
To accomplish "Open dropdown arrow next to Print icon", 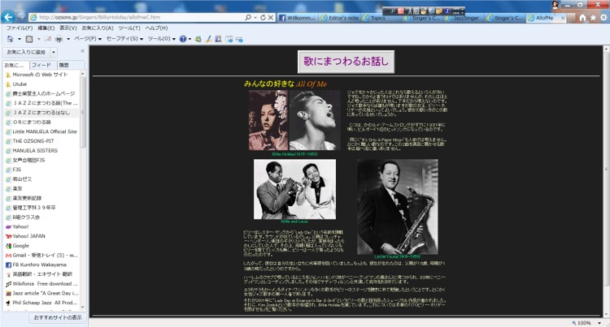I will 68,39.
